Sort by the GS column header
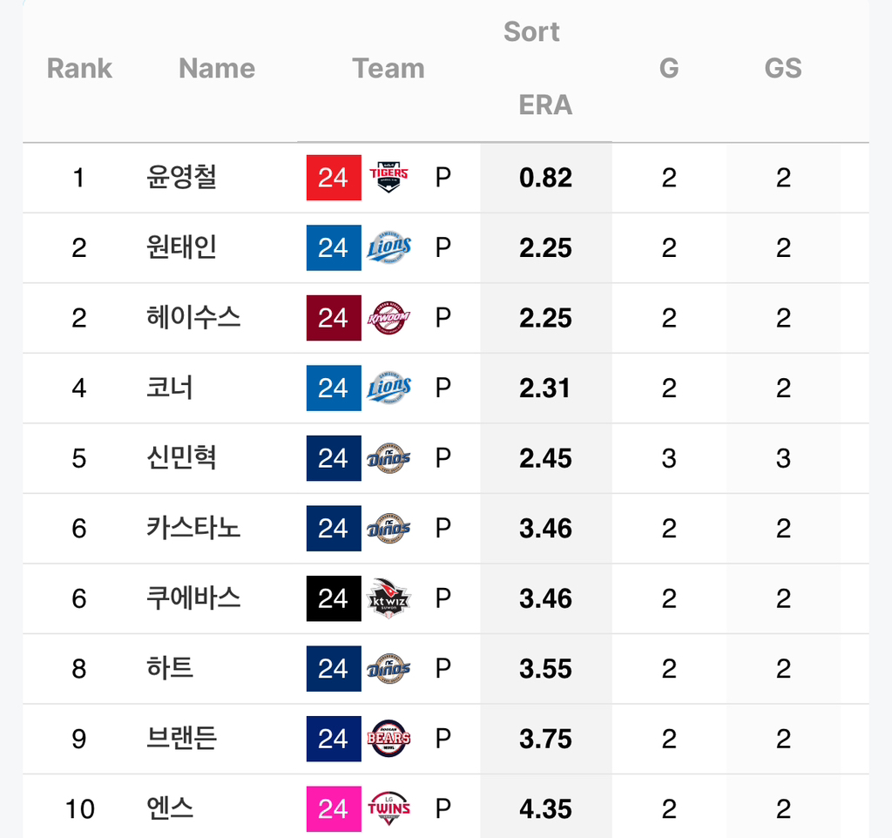 [783, 68]
